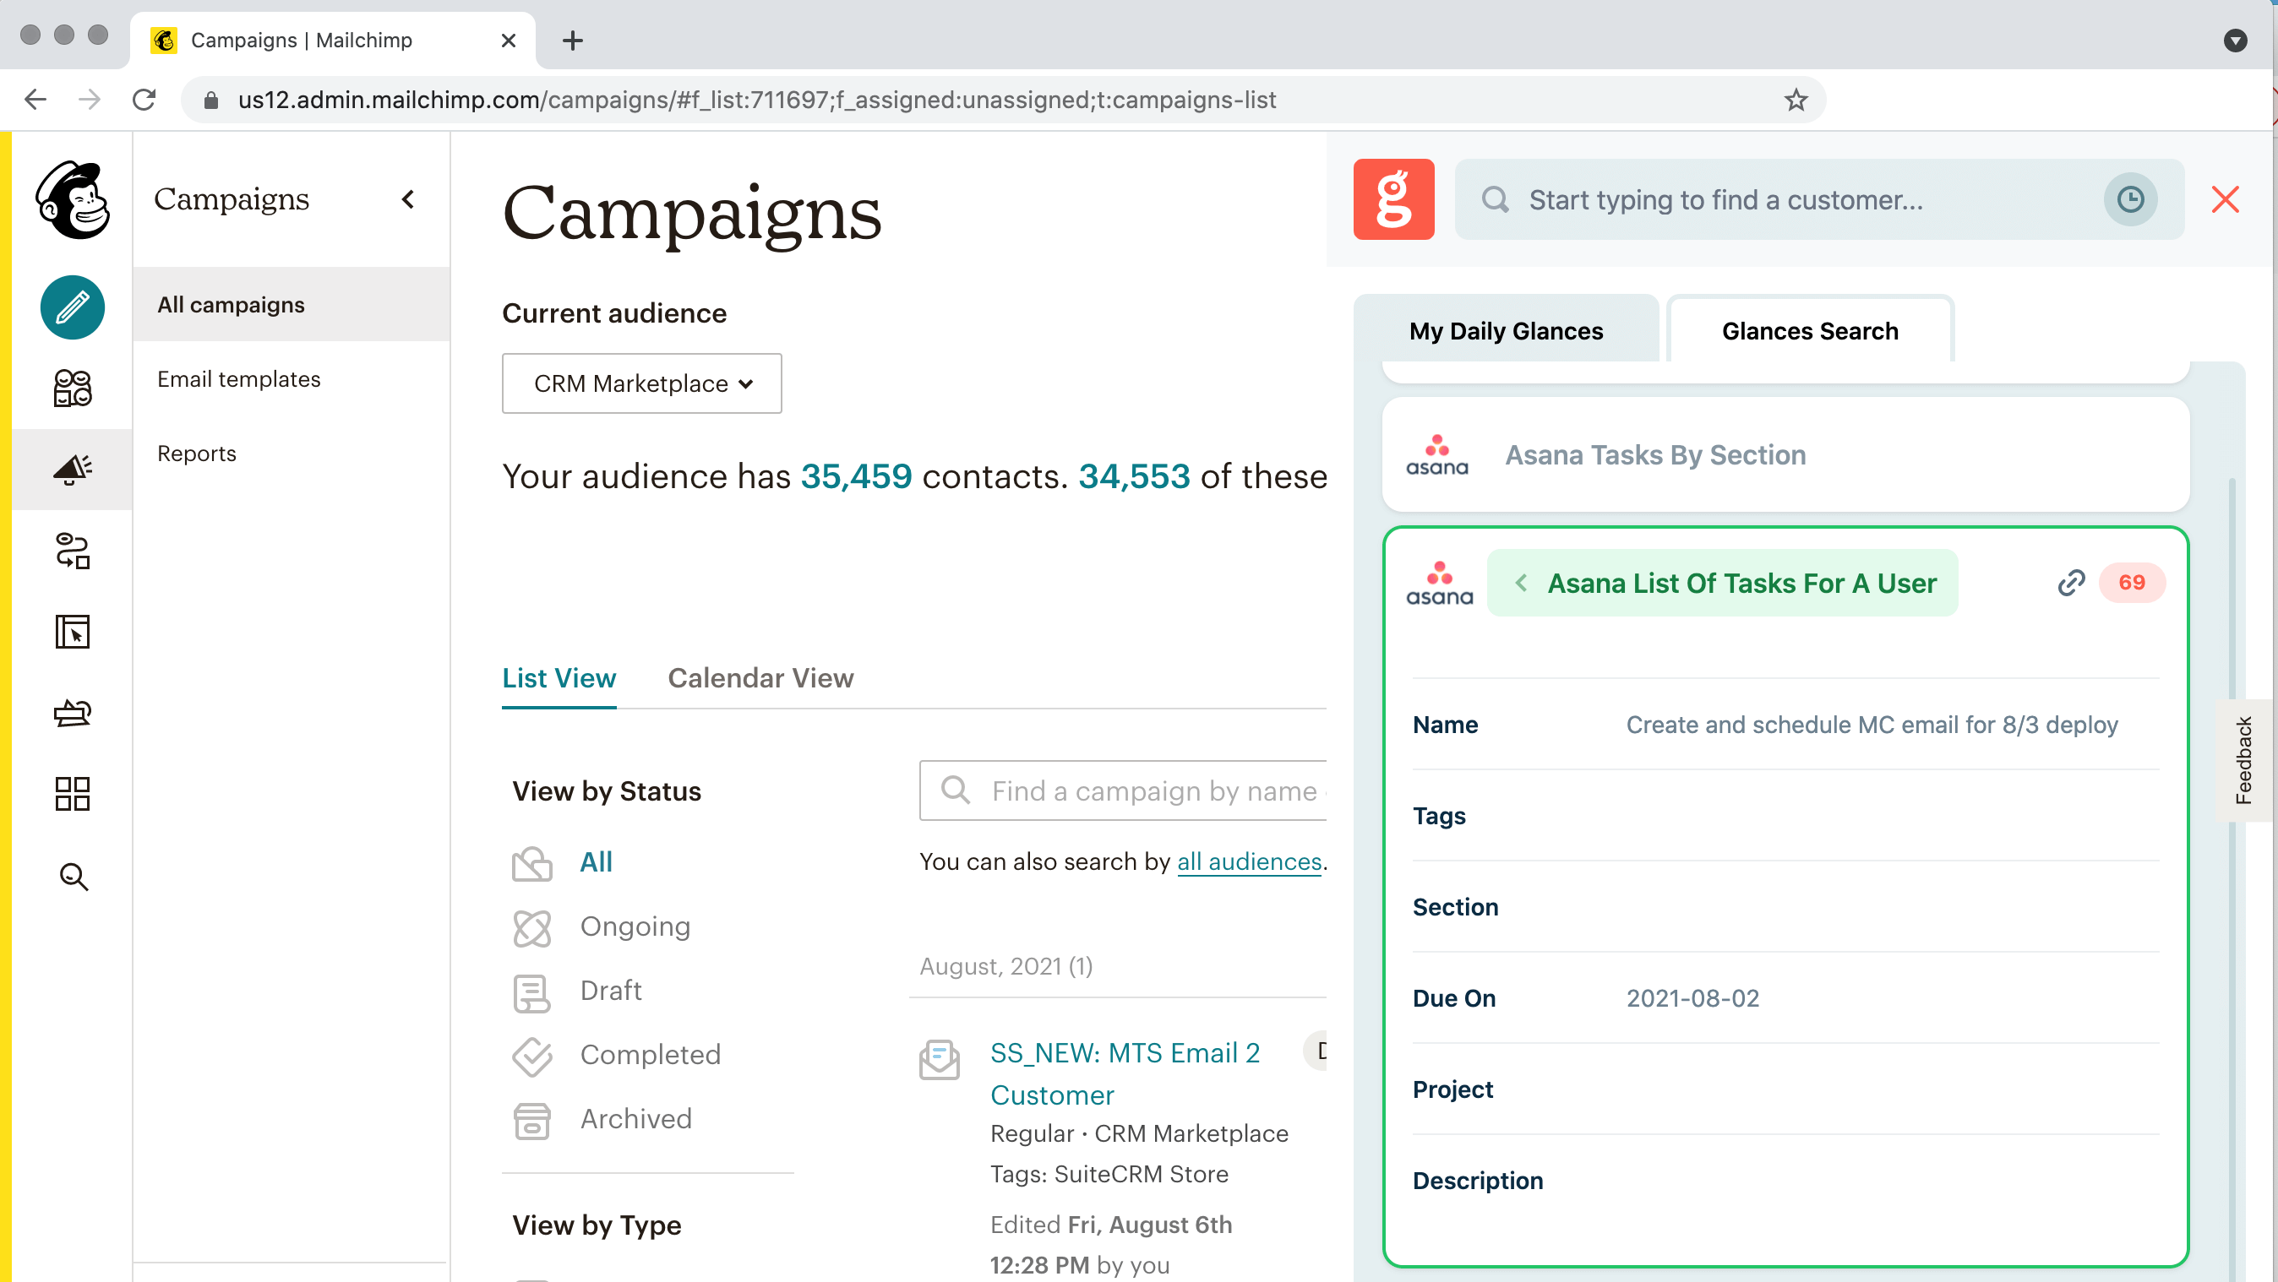Go back in browser history

tap(35, 100)
